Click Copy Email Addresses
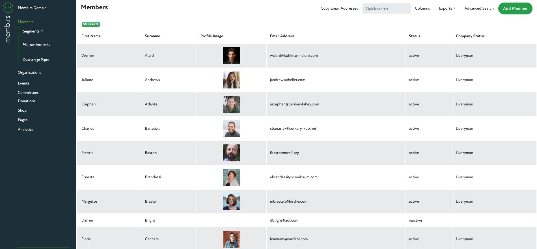Image resolution: width=537 pixels, height=249 pixels. click(x=339, y=8)
